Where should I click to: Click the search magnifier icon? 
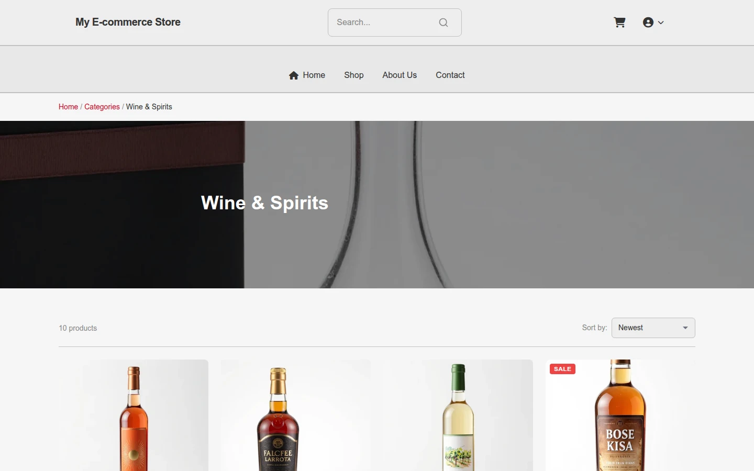point(443,23)
